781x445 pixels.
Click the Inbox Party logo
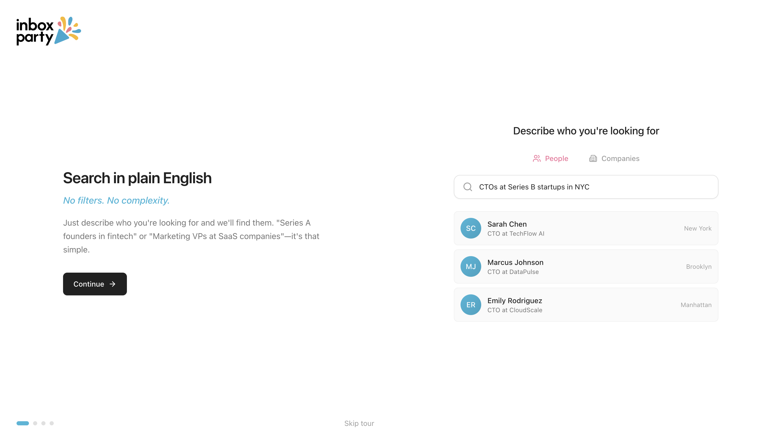tap(49, 31)
